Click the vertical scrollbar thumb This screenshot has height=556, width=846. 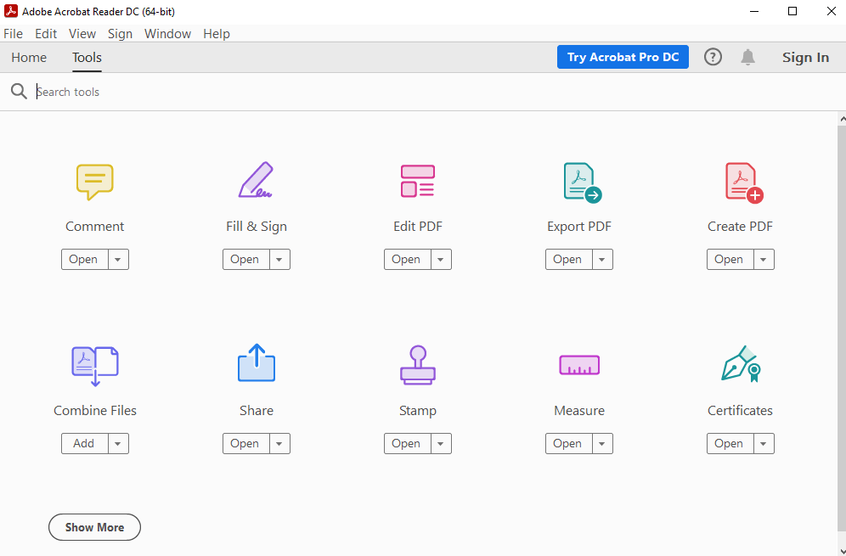842,328
